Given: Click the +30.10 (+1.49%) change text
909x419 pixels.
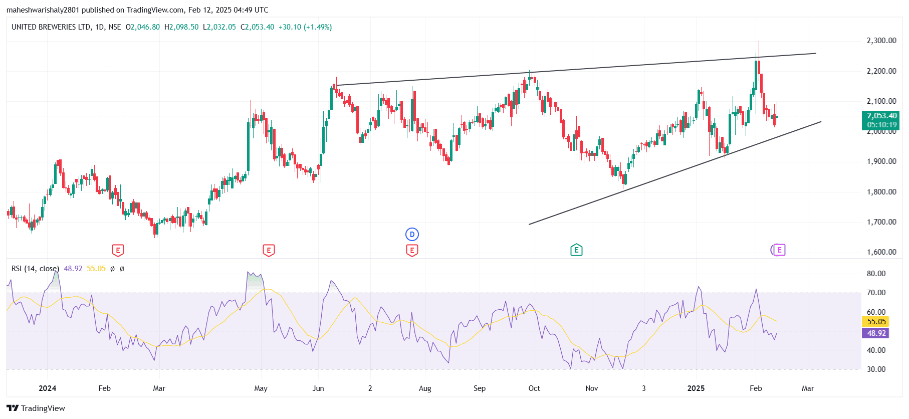Looking at the screenshot, I should pyautogui.click(x=305, y=27).
